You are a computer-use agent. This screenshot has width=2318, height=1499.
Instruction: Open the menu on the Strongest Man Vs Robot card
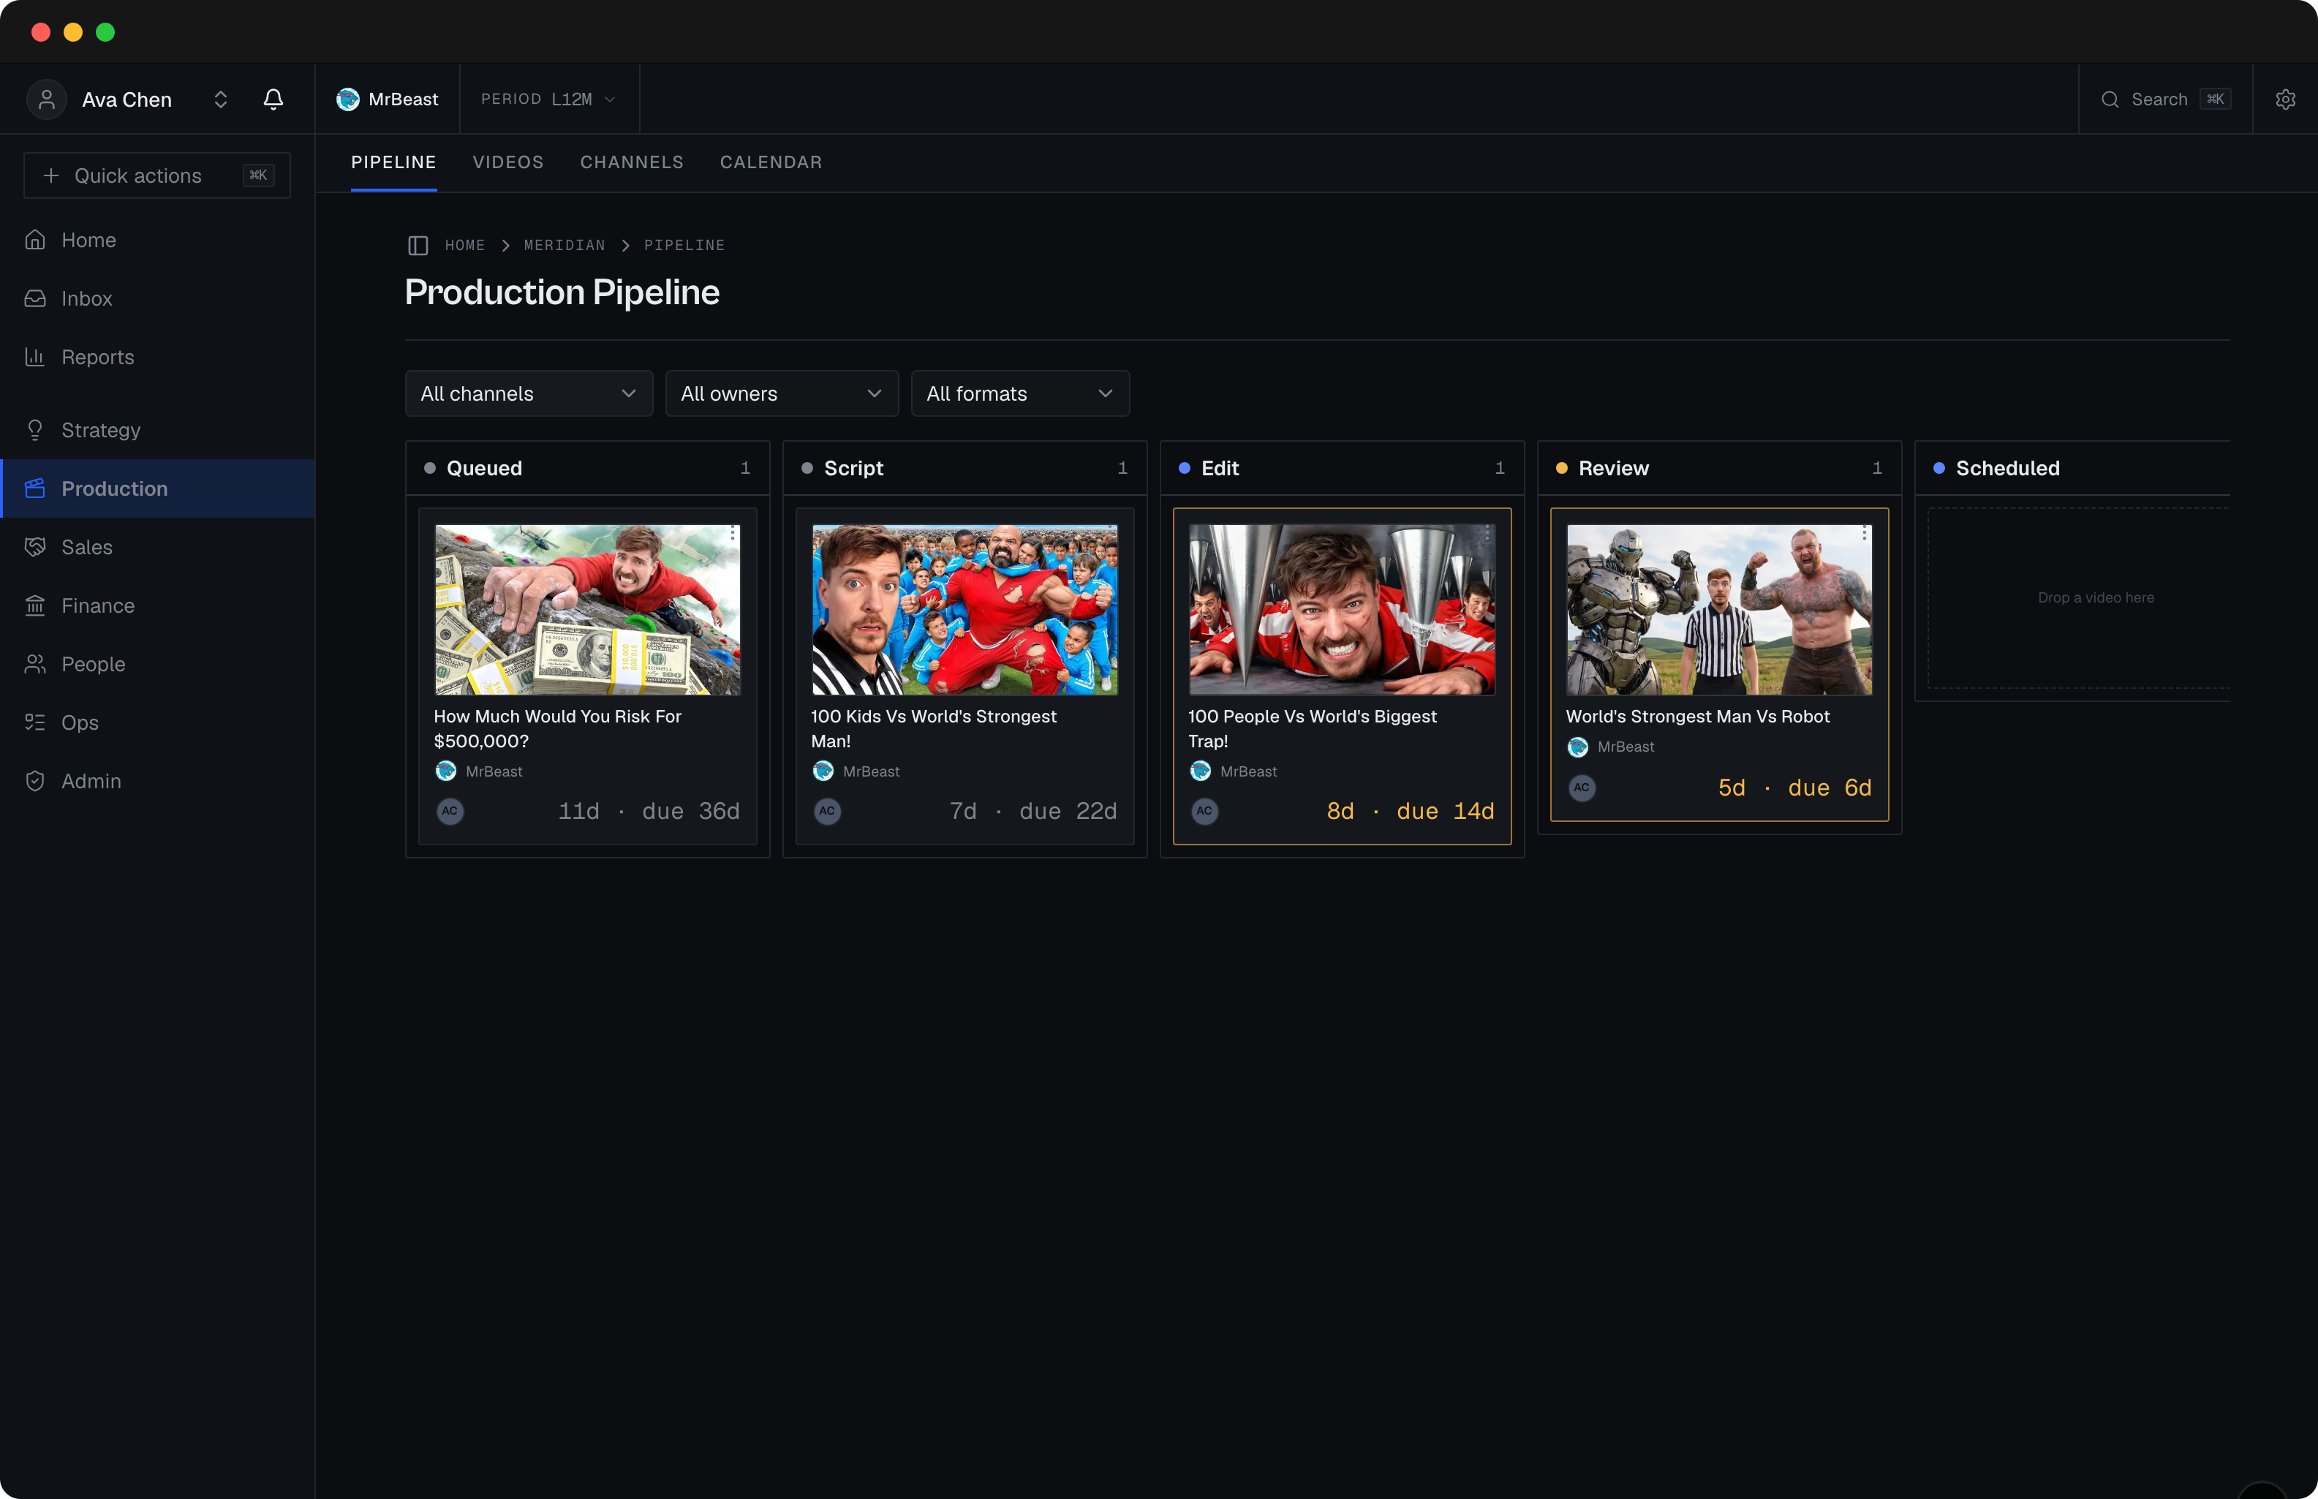tap(1865, 533)
